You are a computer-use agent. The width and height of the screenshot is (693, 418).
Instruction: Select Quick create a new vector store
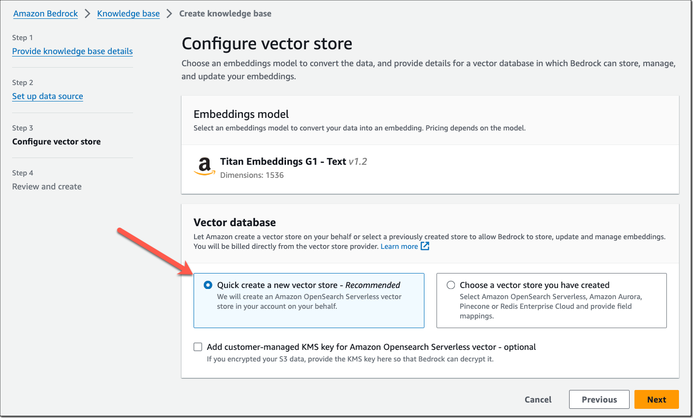pos(208,285)
